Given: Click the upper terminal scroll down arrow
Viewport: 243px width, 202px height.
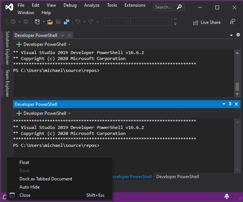Looking at the screenshot, I should tap(237, 94).
